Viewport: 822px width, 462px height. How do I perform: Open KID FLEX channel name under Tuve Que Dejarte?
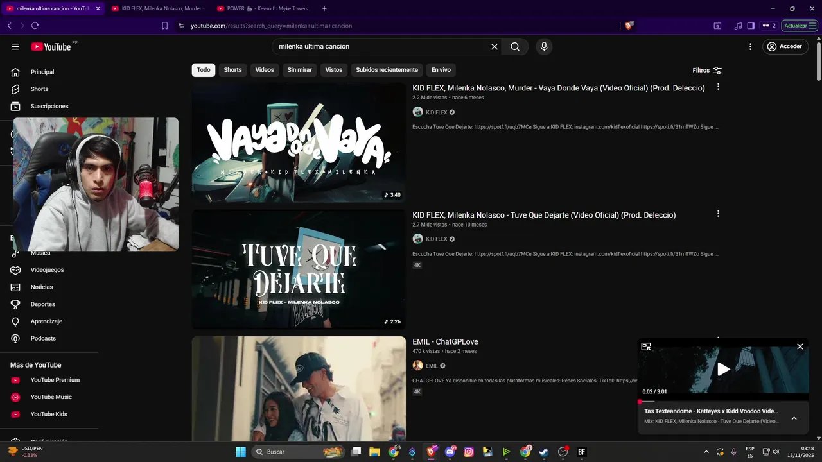pyautogui.click(x=437, y=239)
